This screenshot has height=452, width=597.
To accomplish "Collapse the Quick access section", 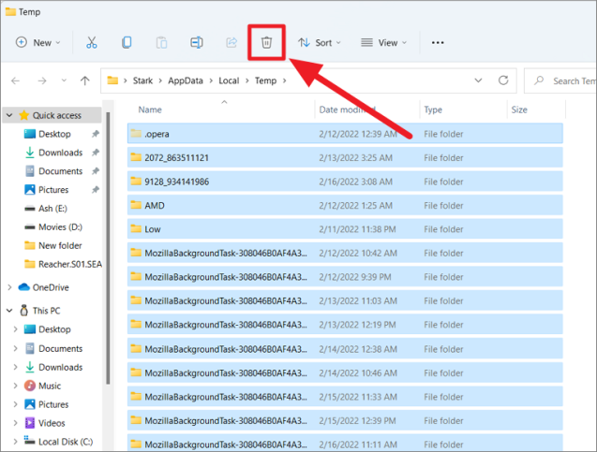I will [x=9, y=116].
